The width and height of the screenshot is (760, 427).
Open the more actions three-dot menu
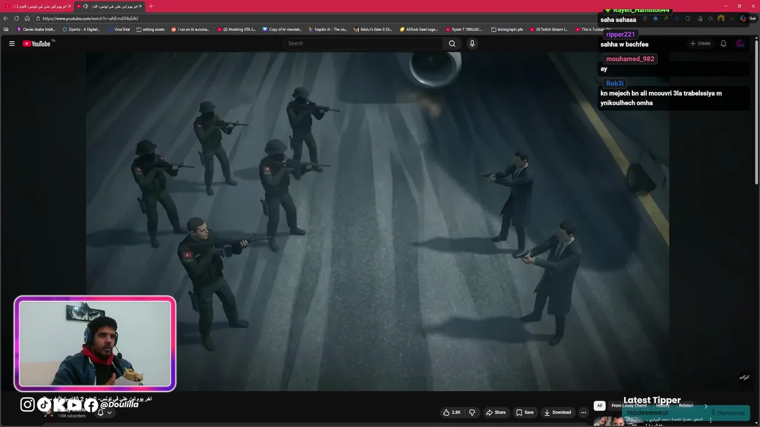point(584,412)
